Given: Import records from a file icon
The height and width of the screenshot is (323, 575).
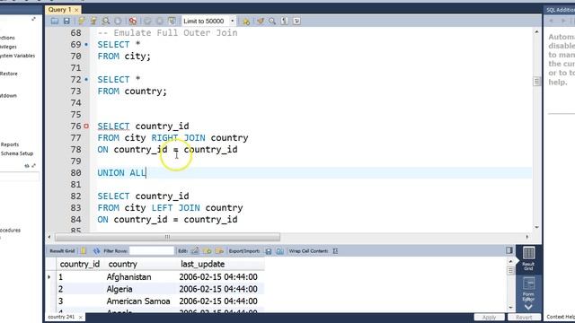Looking at the screenshot, I should (x=279, y=251).
